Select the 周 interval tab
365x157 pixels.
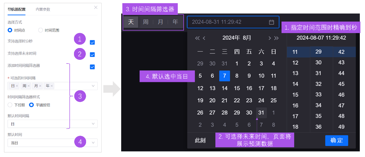pyautogui.click(x=146, y=22)
